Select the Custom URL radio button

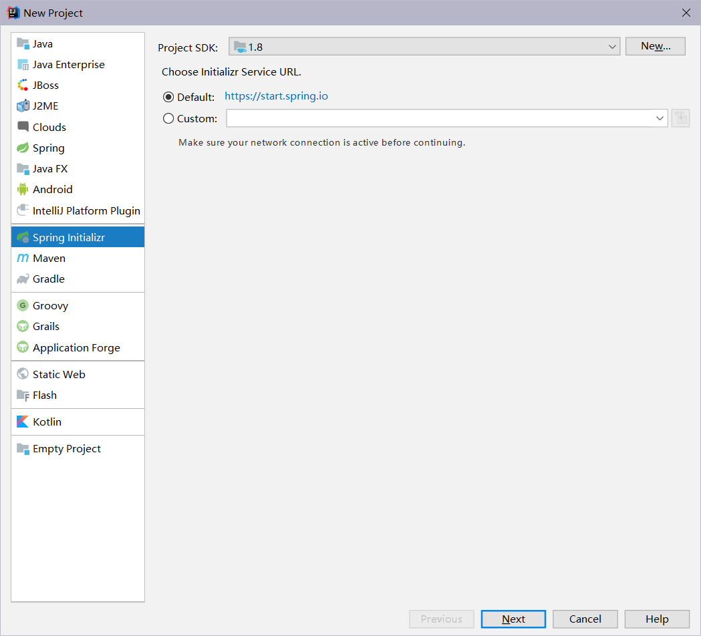168,118
